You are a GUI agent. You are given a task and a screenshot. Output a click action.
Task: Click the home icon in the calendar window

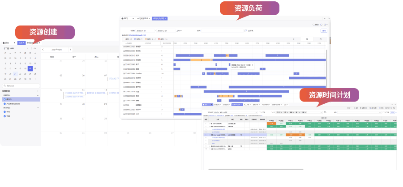[x=4, y=42]
